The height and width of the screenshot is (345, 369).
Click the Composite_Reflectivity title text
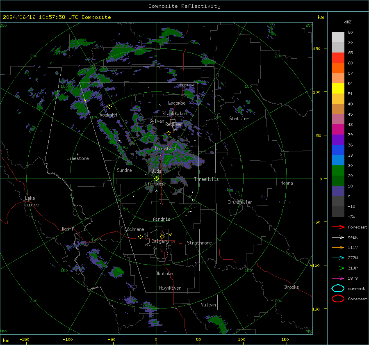(x=184, y=6)
